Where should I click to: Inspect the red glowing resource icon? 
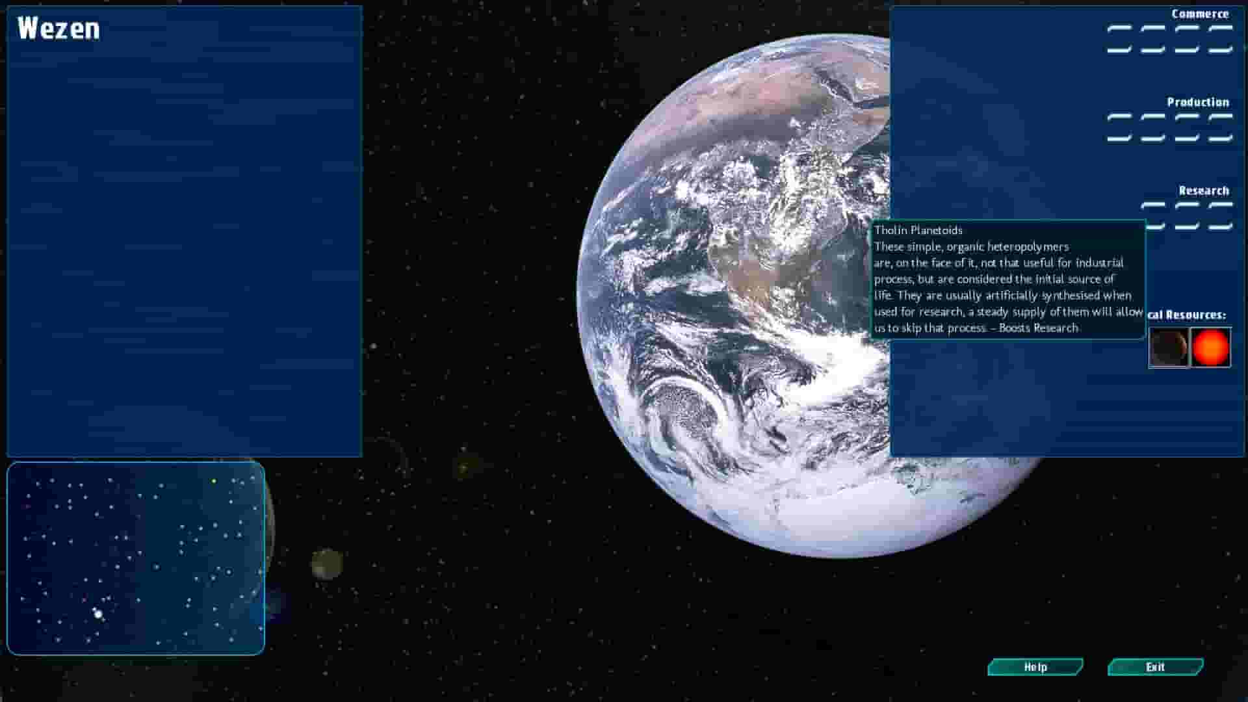pos(1210,346)
